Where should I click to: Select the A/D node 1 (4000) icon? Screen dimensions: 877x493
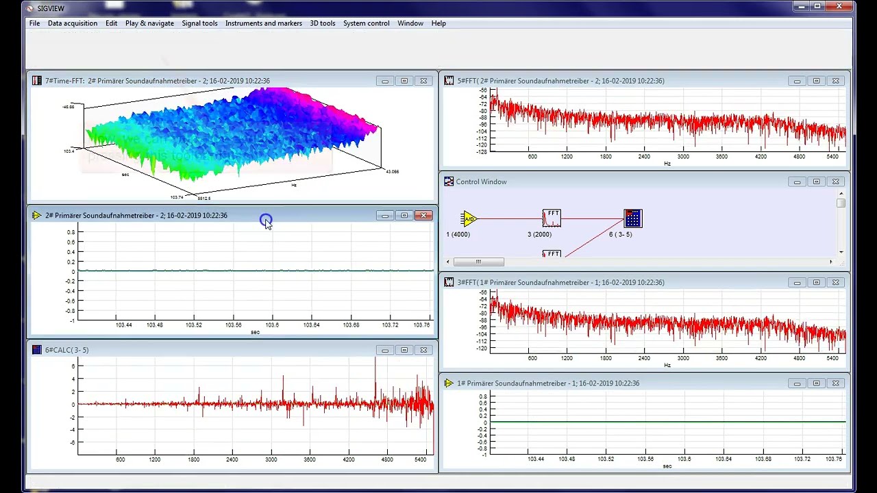(x=469, y=219)
